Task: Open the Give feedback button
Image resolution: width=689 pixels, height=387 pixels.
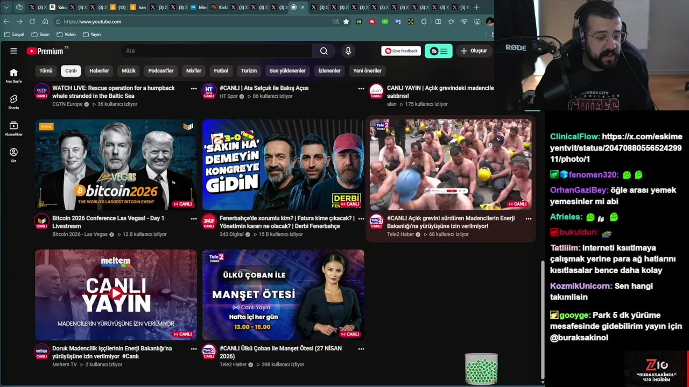Action: click(x=401, y=51)
